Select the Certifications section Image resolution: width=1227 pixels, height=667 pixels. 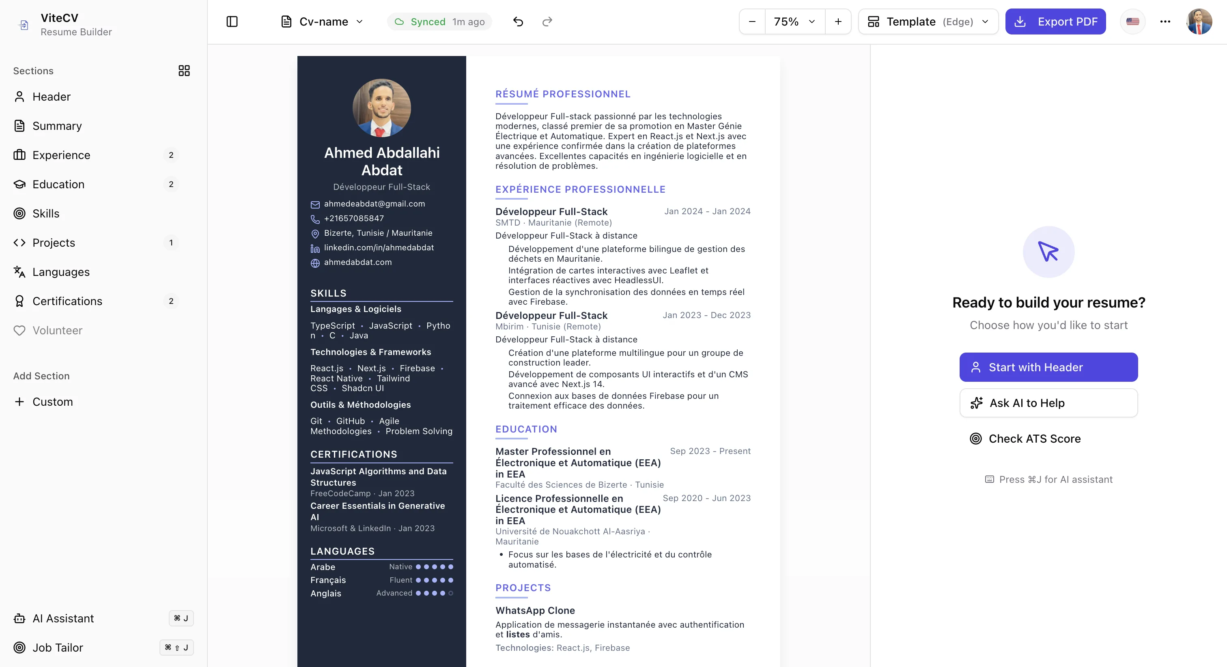[x=67, y=301]
